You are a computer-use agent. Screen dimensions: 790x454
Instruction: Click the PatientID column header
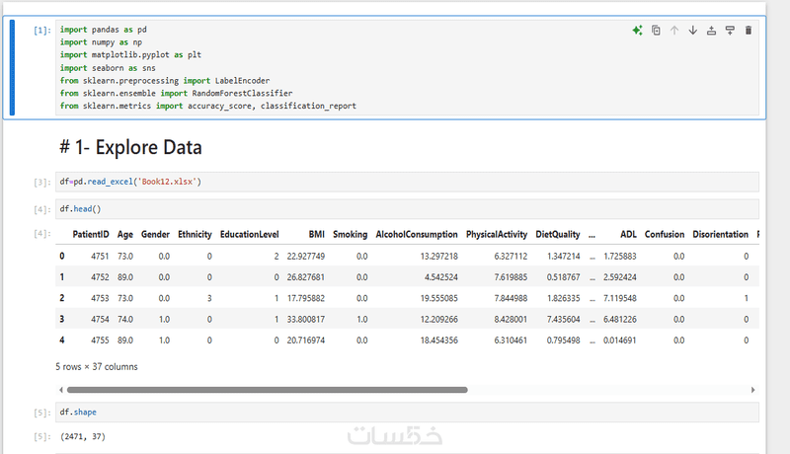point(91,235)
